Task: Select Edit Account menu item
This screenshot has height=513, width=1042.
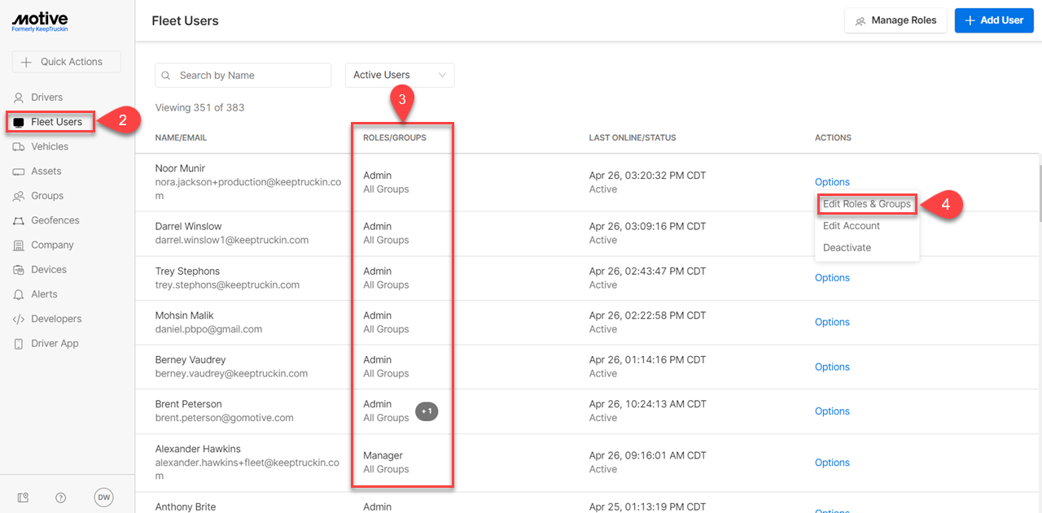Action: coord(852,226)
